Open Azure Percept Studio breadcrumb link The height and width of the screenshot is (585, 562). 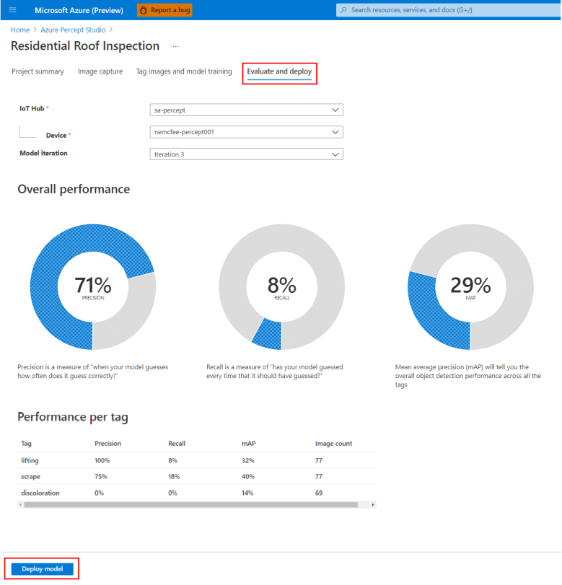pyautogui.click(x=73, y=30)
